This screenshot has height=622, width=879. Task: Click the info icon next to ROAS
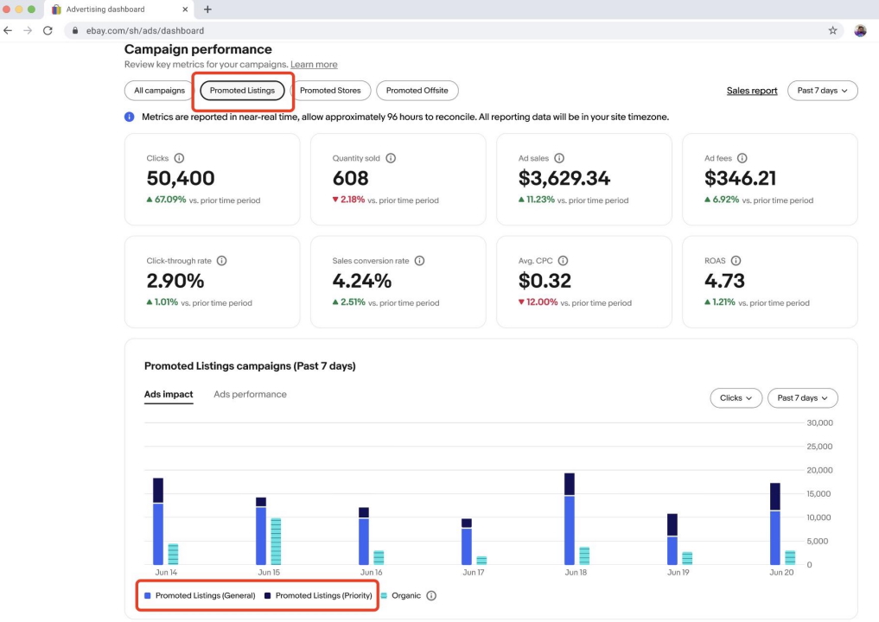click(x=736, y=261)
